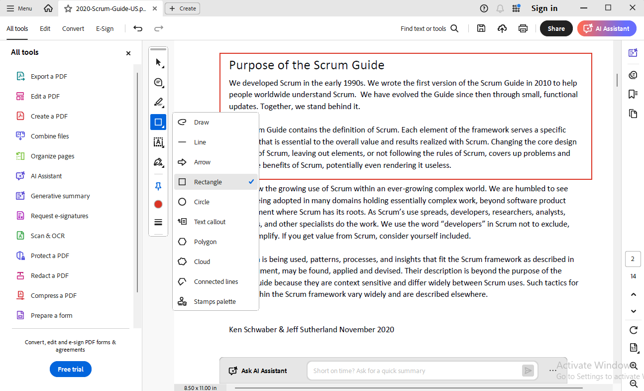Click the Free trial button

click(71, 369)
